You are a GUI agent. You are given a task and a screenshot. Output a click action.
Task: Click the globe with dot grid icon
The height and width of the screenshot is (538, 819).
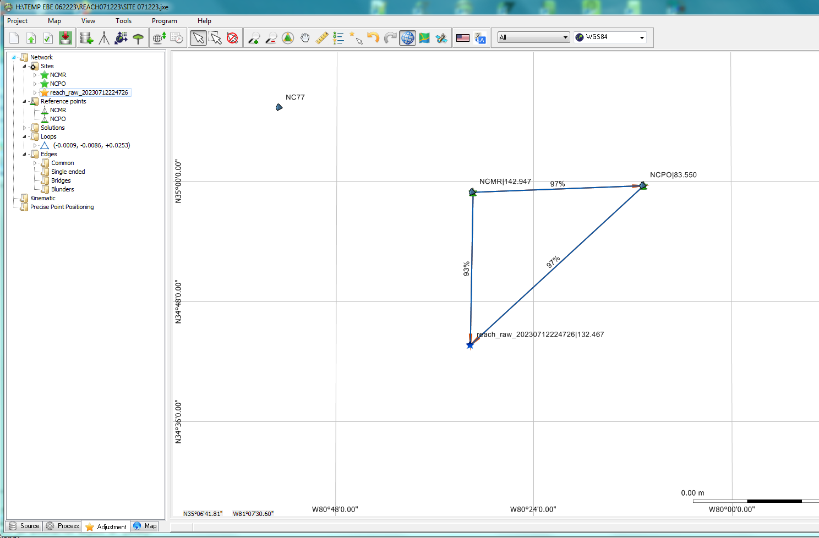click(x=121, y=38)
